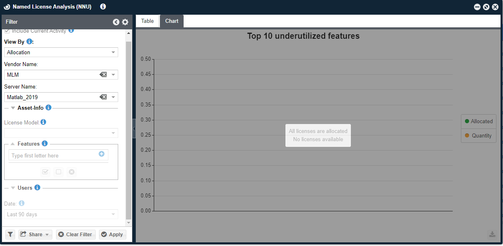Image resolution: width=503 pixels, height=246 pixels.
Task: Open the View By Allocation dropdown
Action: (61, 52)
